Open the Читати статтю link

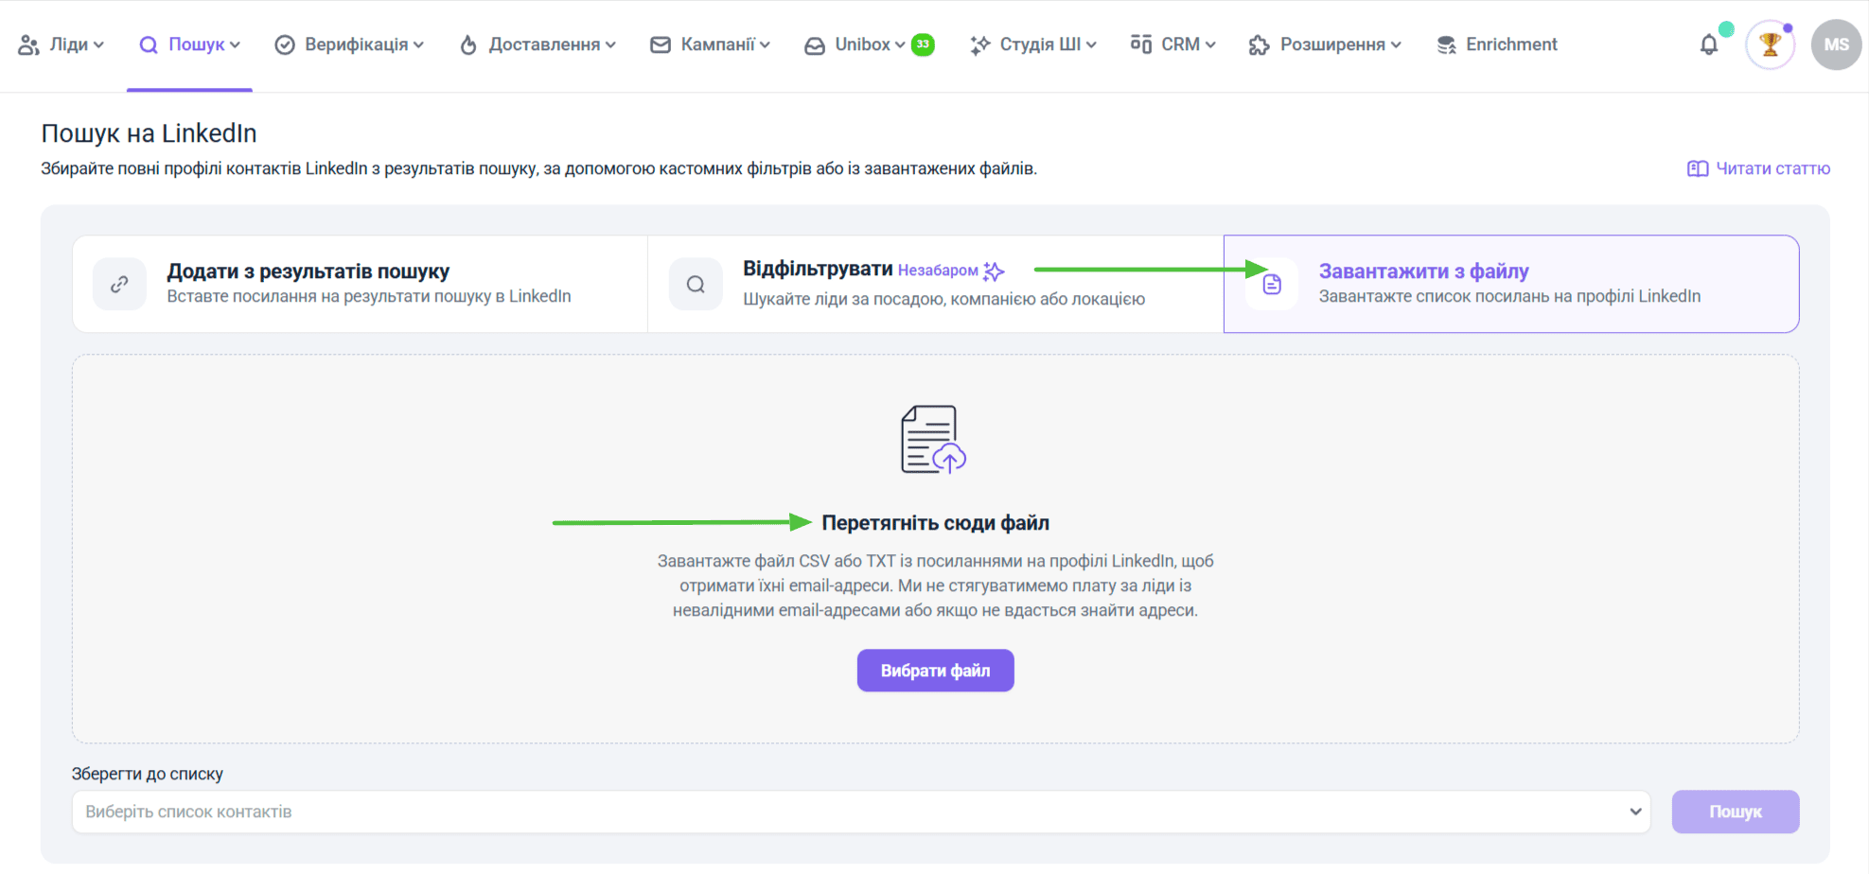[1772, 168]
